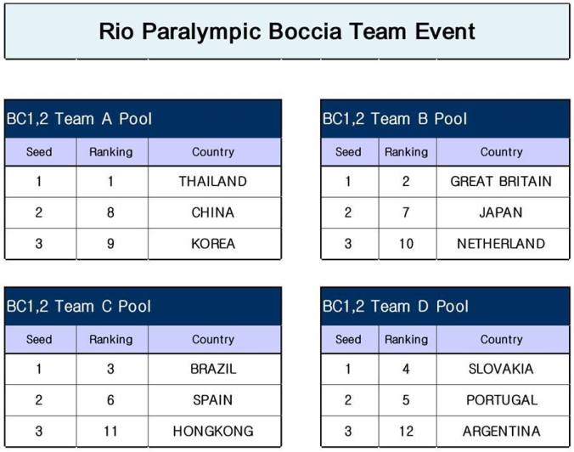Click the ARGENTINA country cell
Viewport: 574px width, 452px height.
[501, 432]
